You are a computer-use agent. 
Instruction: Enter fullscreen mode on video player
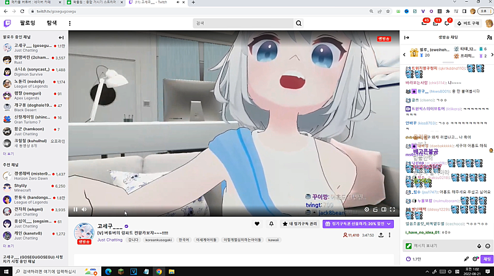point(392,210)
